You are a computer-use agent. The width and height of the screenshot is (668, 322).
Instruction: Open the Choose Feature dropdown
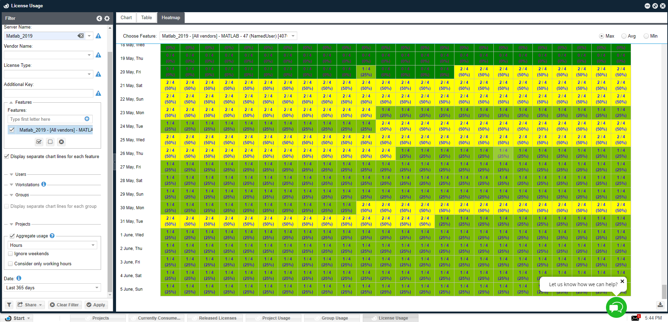(293, 36)
